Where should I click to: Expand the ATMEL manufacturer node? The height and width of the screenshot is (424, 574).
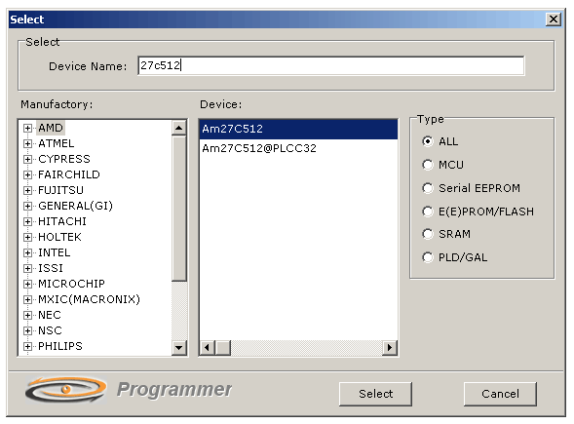[27, 143]
